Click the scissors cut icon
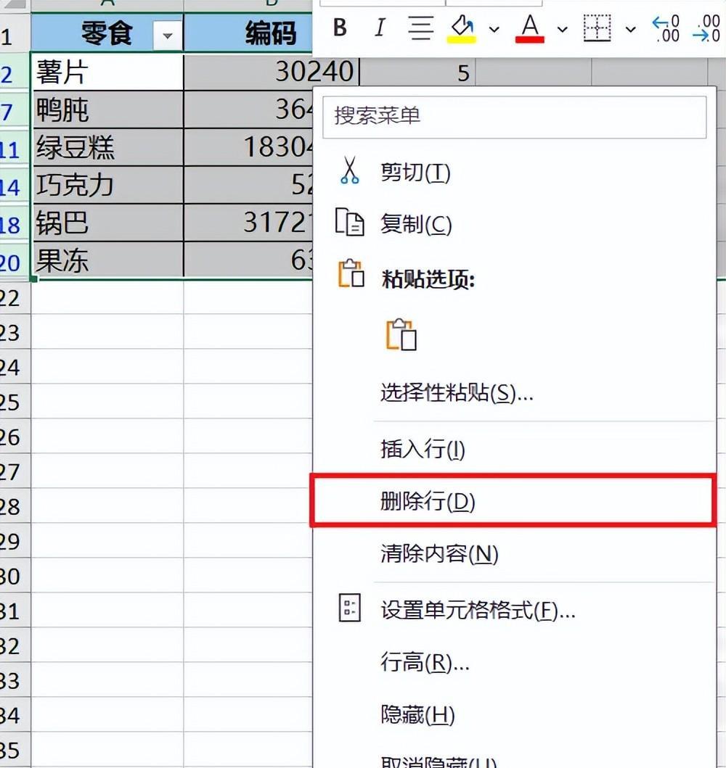This screenshot has height=768, width=726. (349, 170)
